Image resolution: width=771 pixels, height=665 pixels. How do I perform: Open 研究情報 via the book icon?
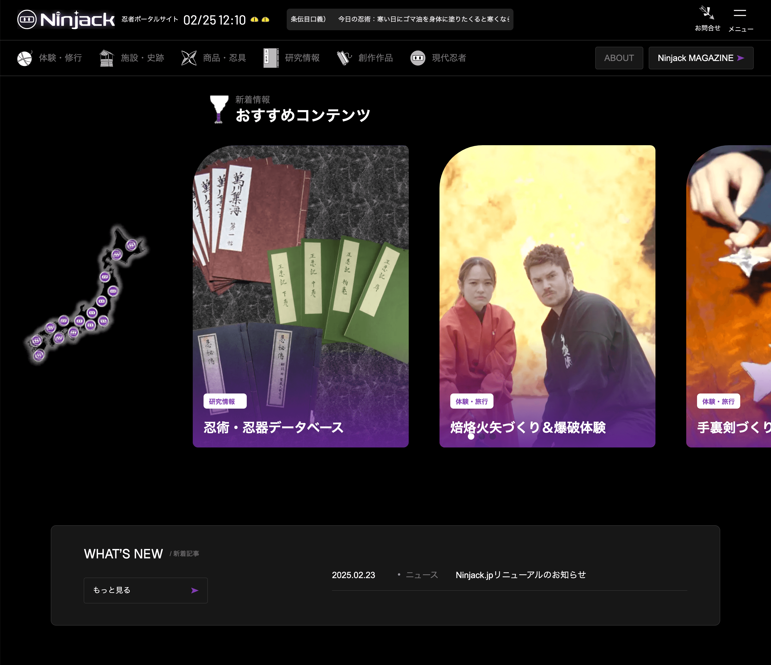(x=271, y=58)
